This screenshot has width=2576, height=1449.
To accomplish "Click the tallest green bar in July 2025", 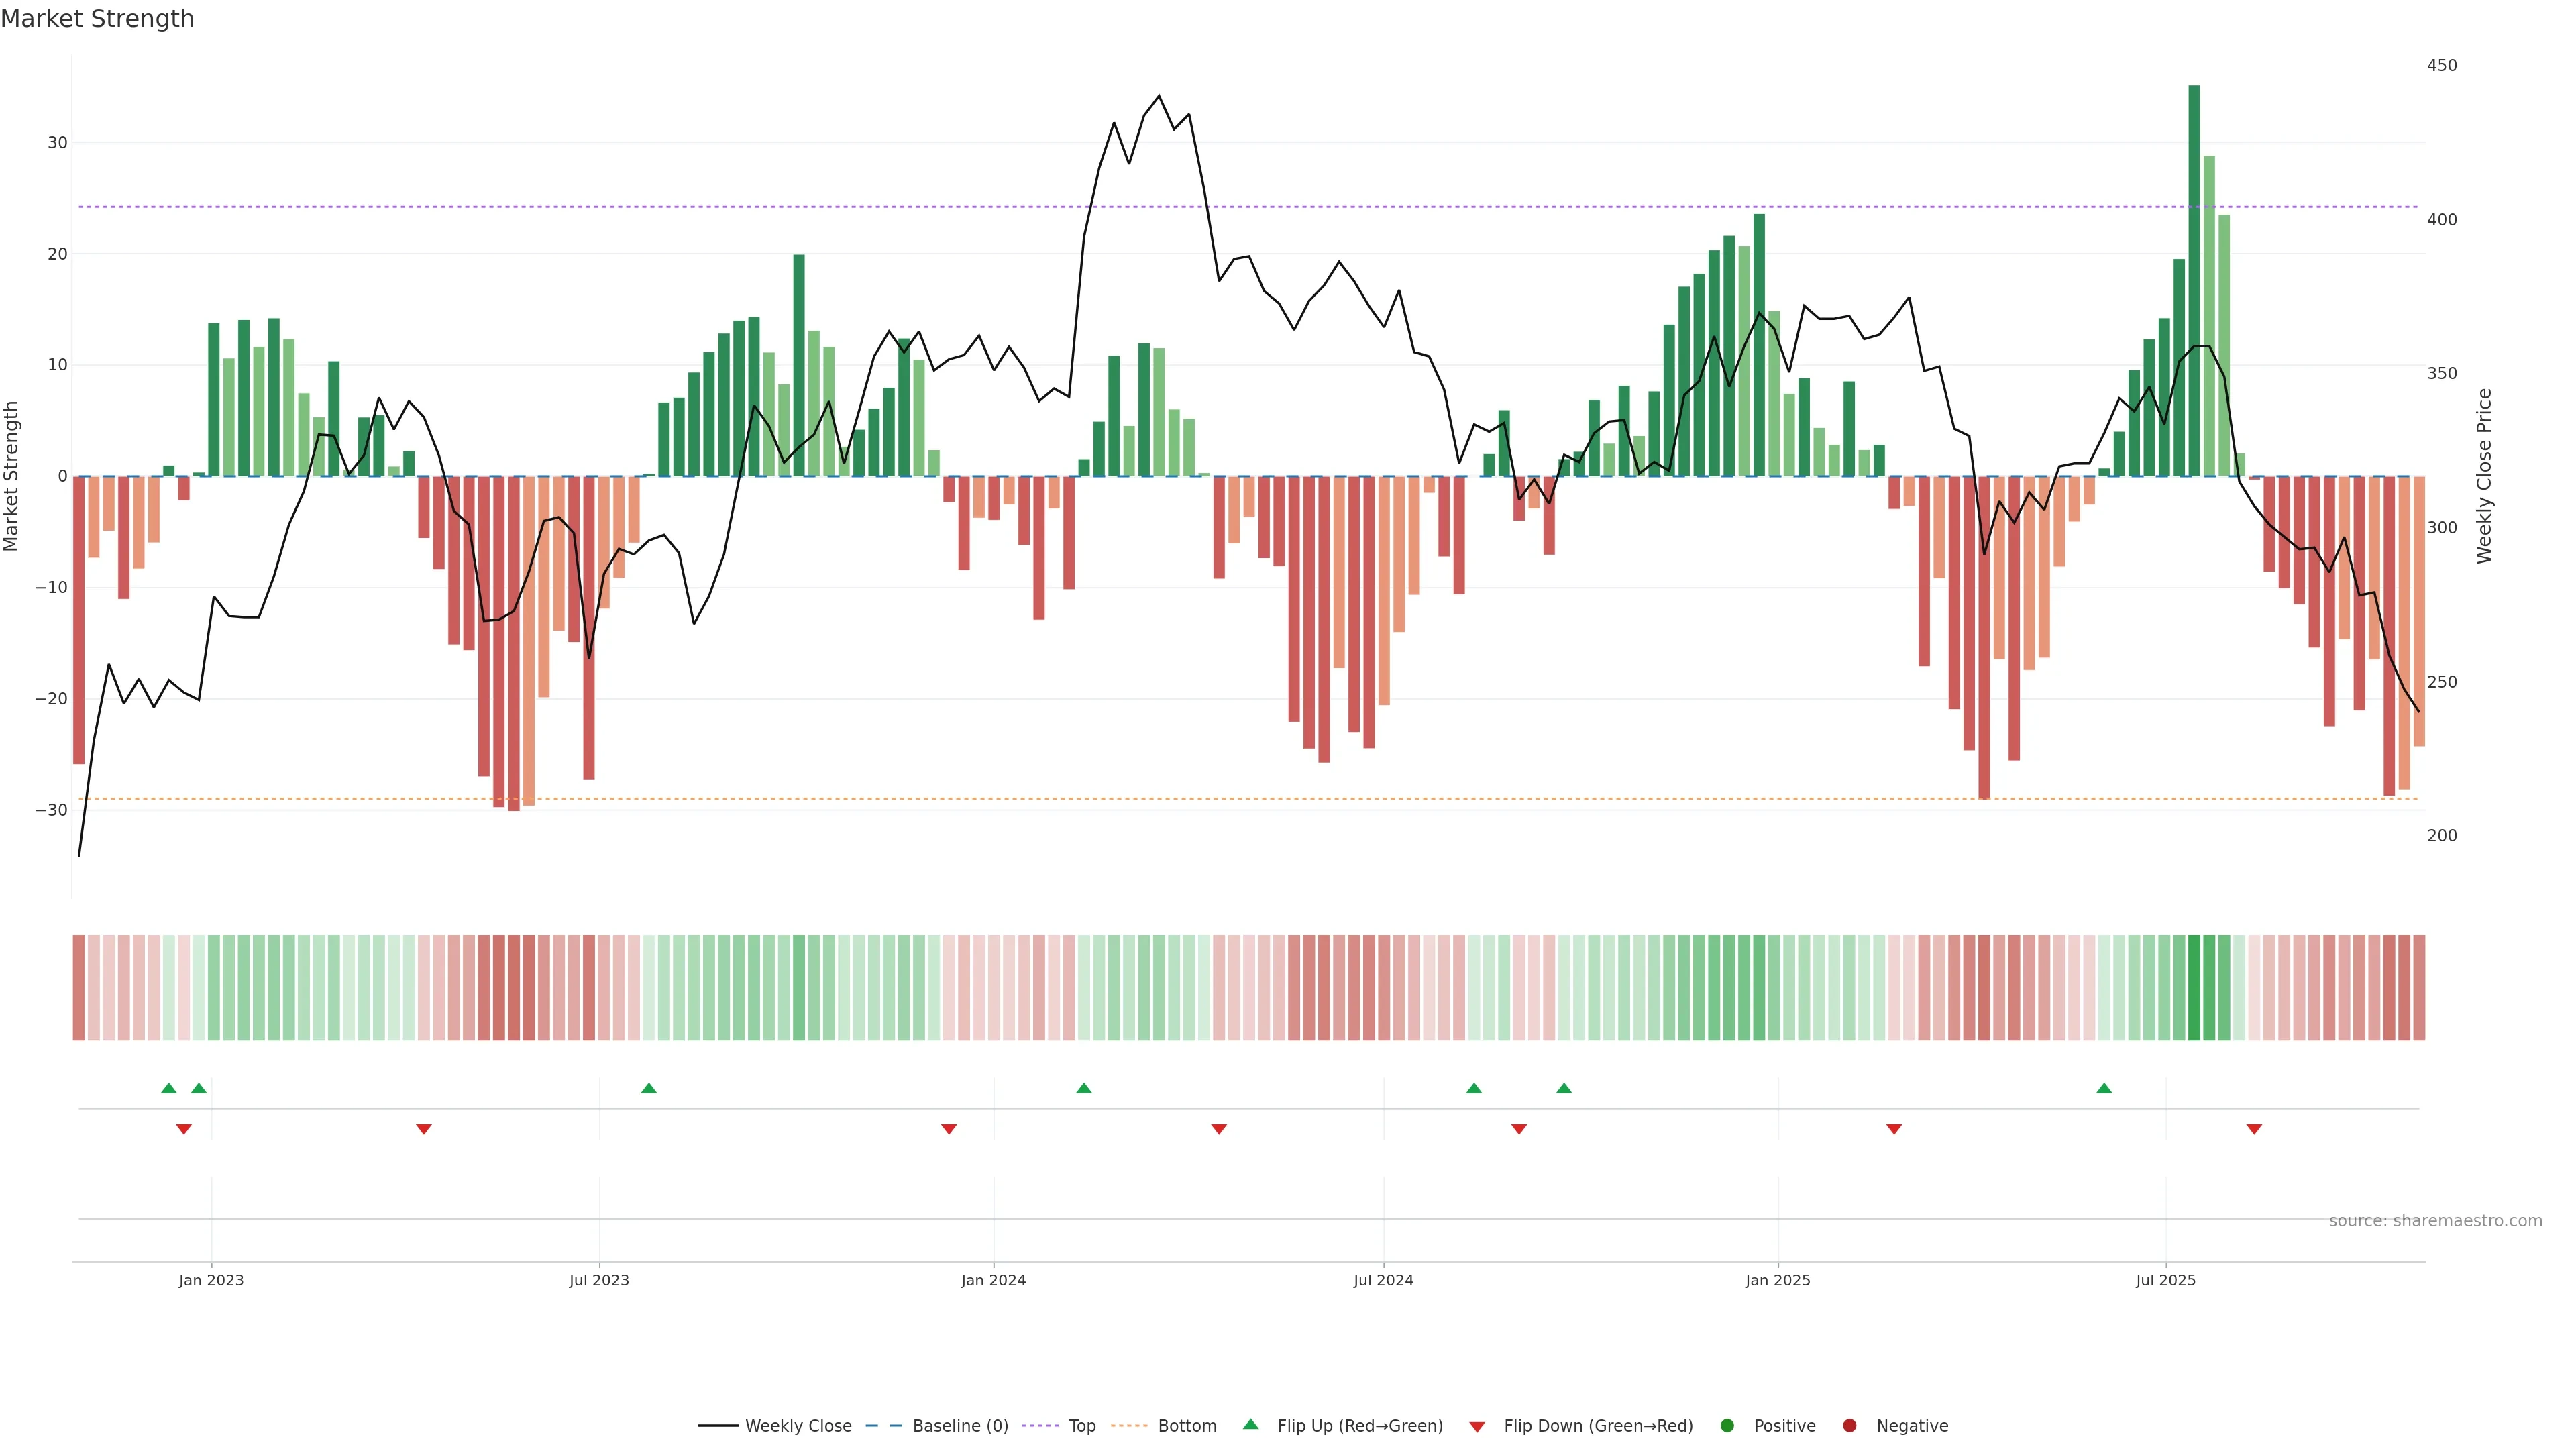I will pos(2194,280).
